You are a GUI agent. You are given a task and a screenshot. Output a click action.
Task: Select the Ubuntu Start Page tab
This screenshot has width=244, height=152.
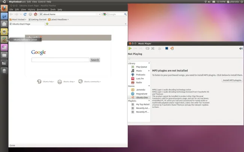tap(27, 24)
